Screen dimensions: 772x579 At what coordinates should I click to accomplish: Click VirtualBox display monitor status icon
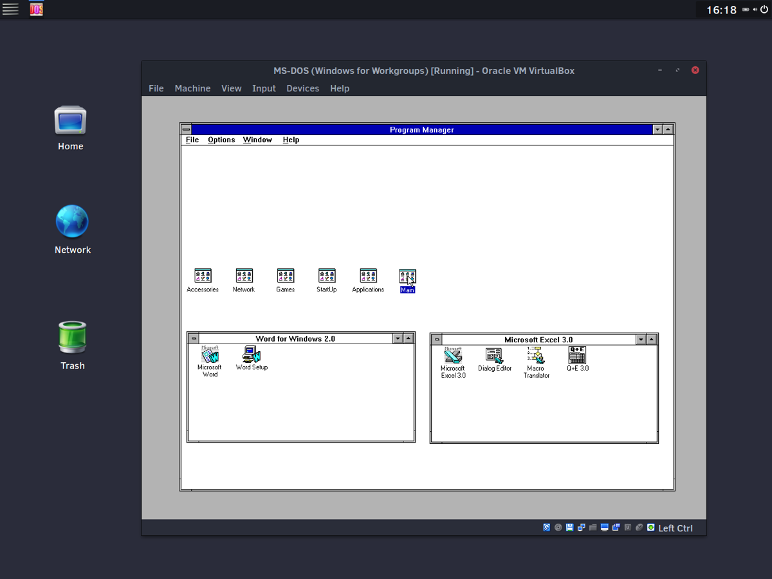604,528
